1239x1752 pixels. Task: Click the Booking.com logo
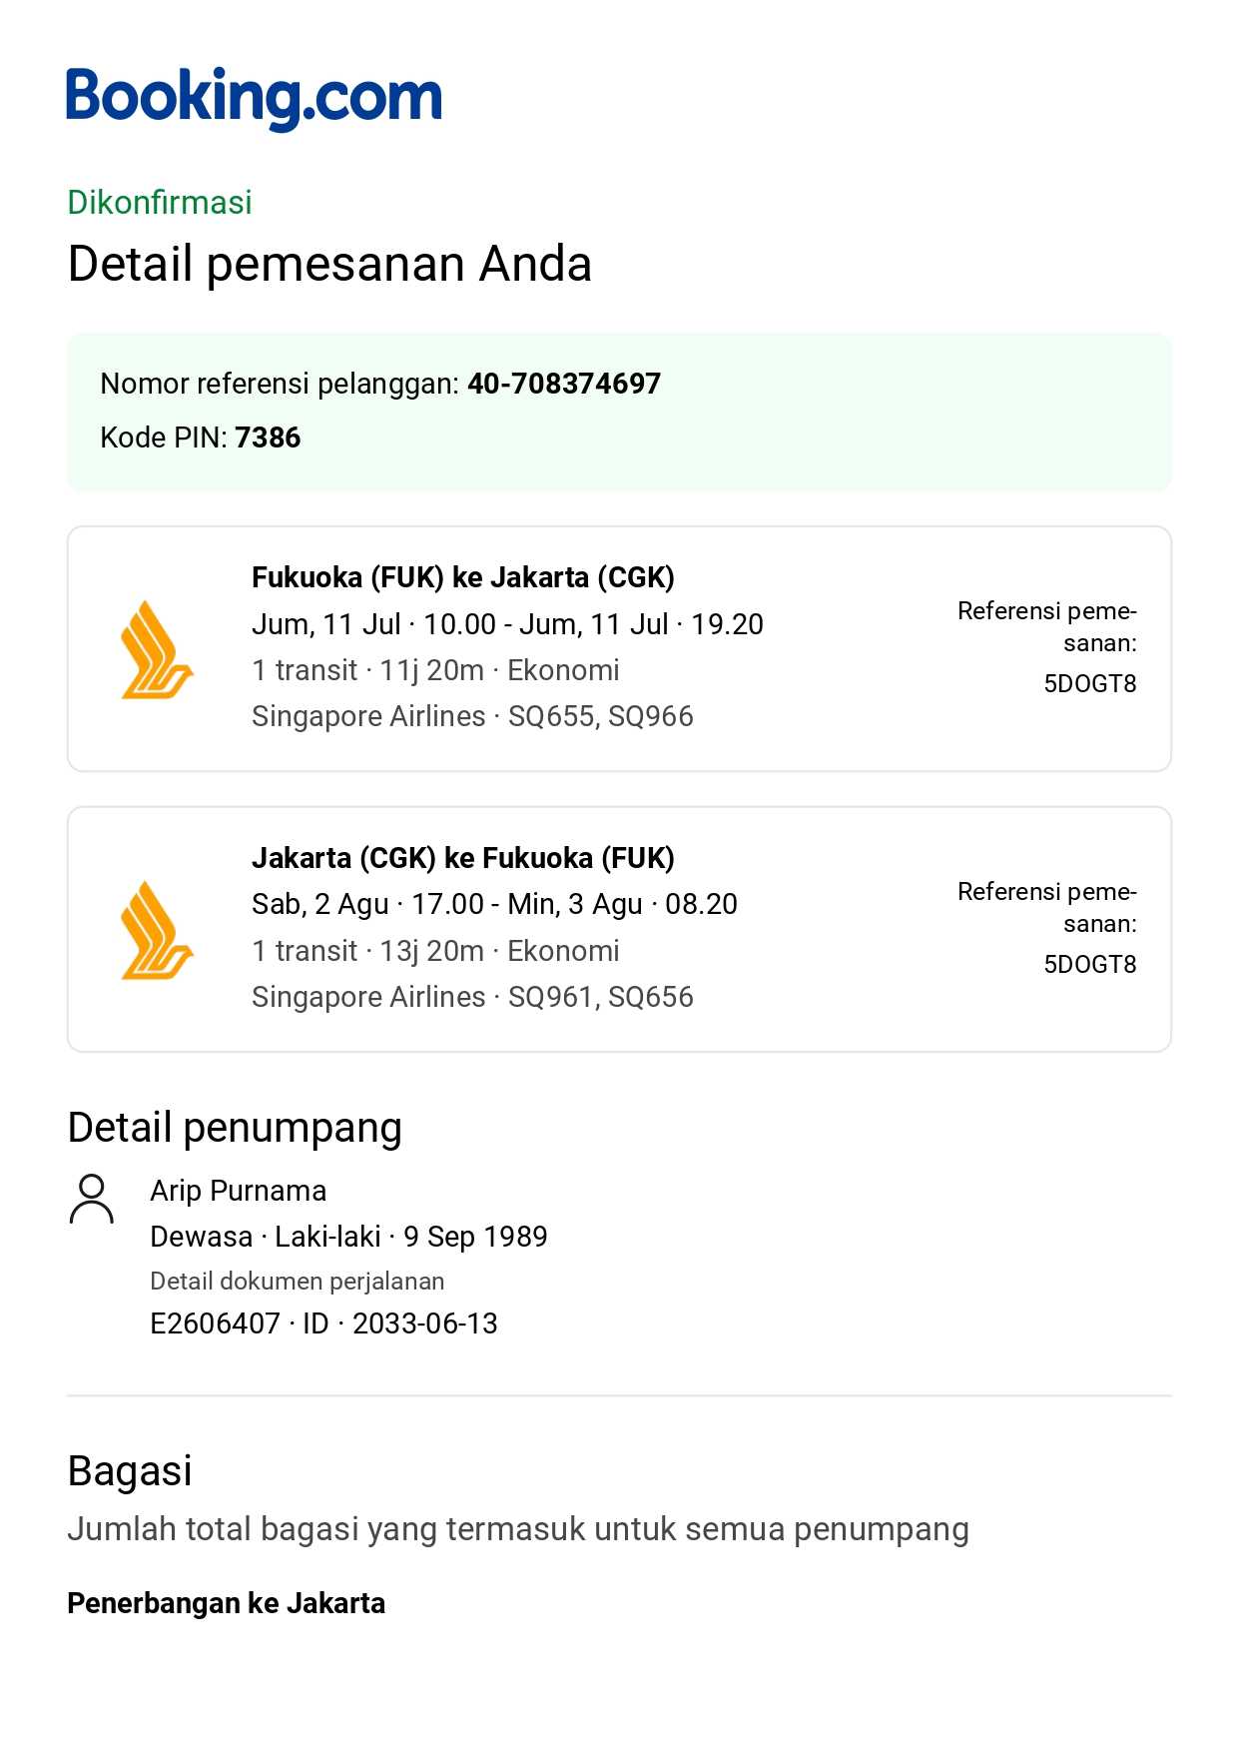254,98
